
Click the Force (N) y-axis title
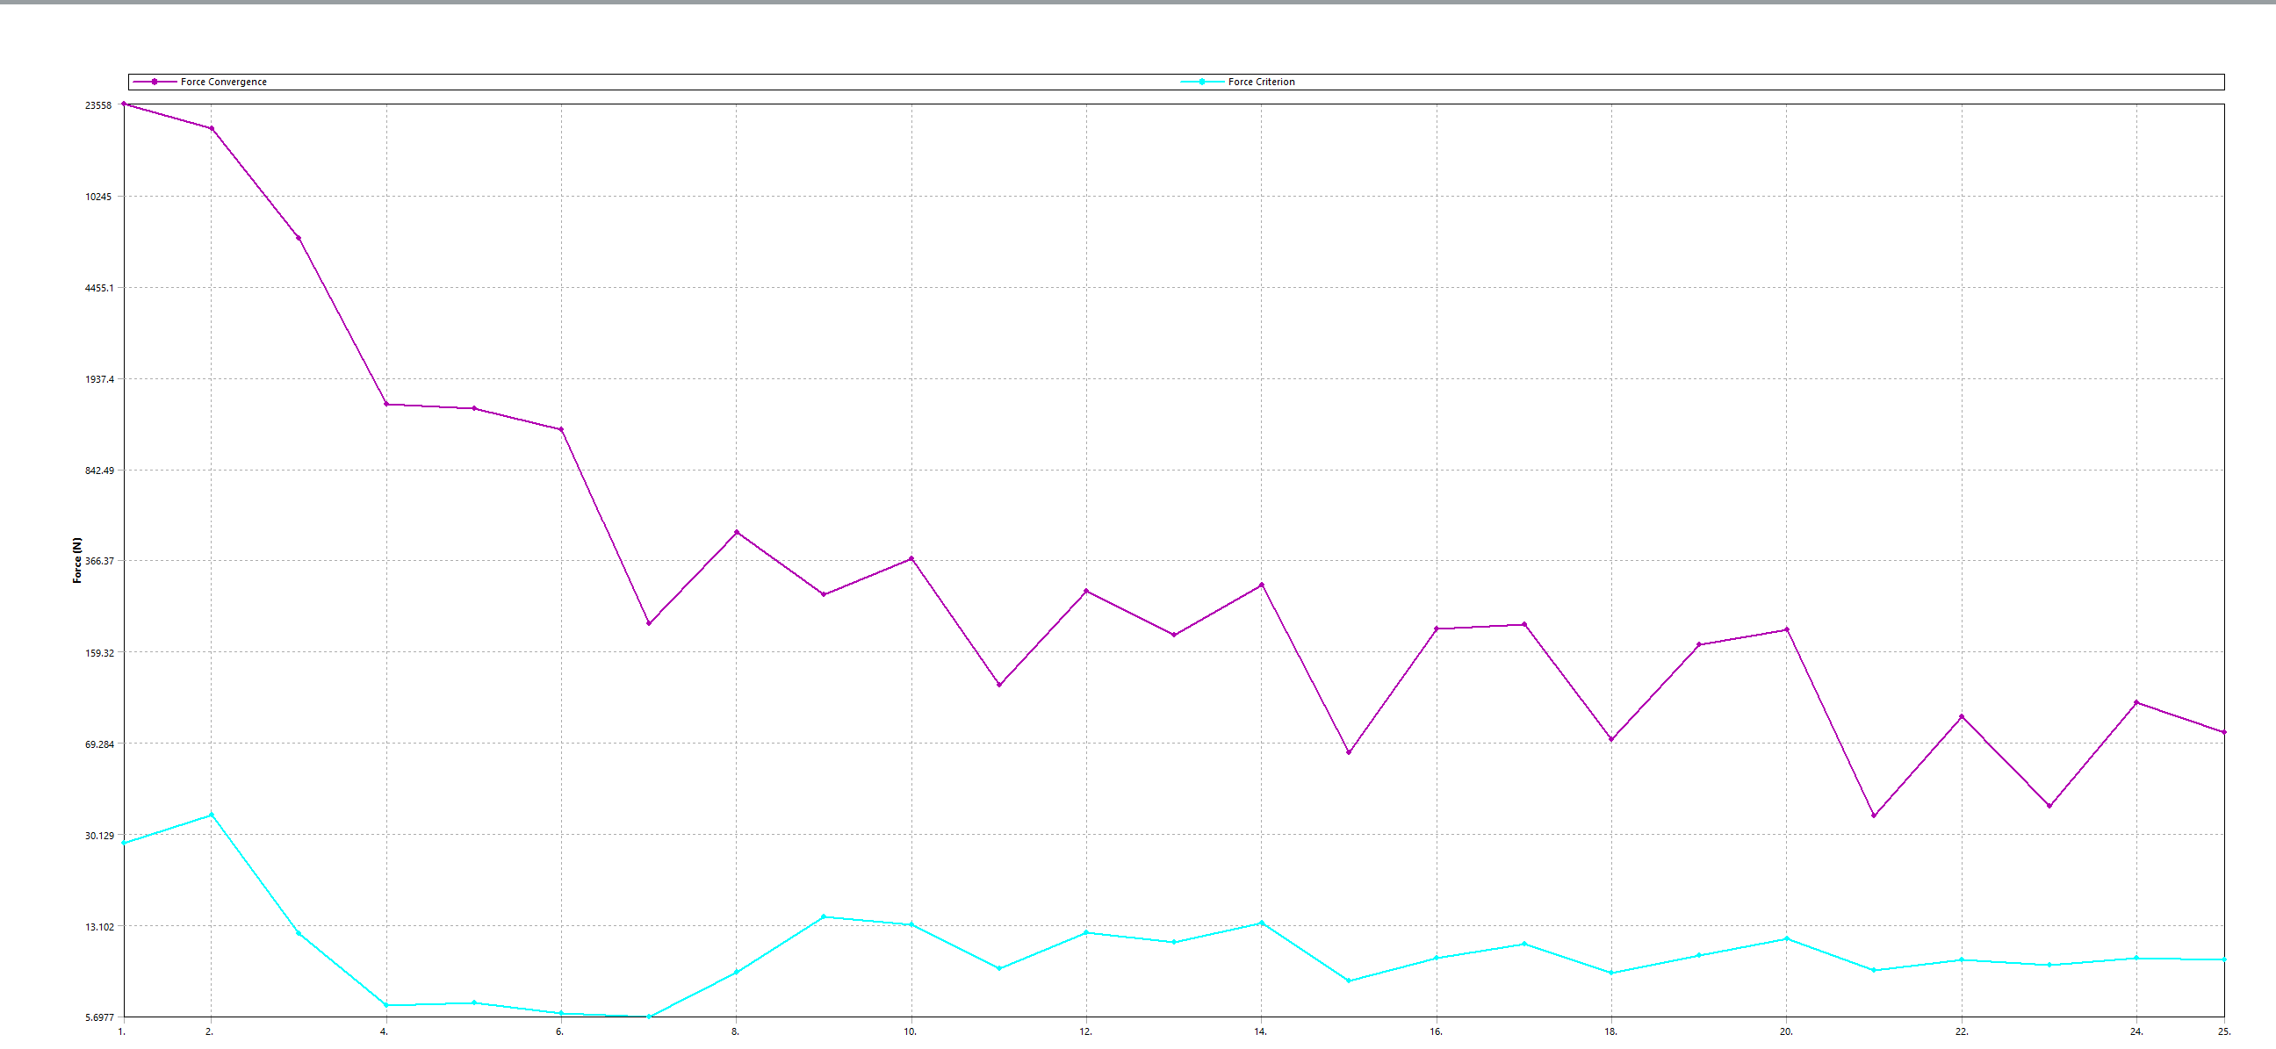click(77, 560)
